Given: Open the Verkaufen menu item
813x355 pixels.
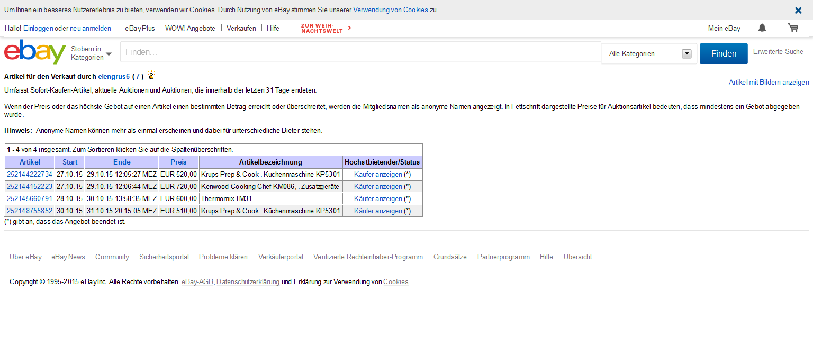Looking at the screenshot, I should click(241, 29).
